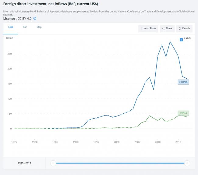
Task: Click China's 2009 dip data point
Action: tap(154, 89)
